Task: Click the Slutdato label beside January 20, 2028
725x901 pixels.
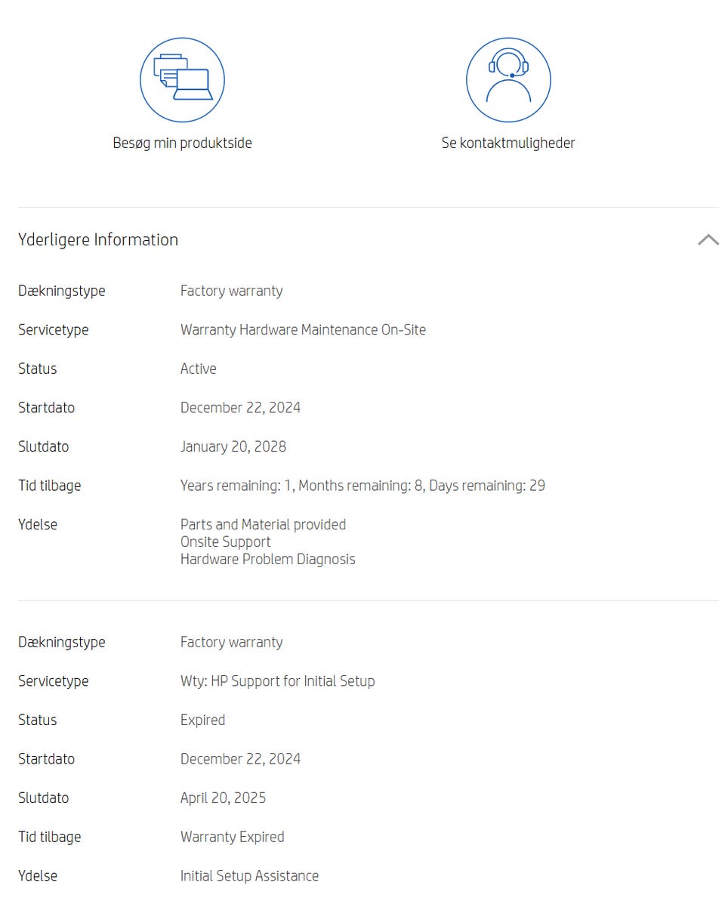Action: coord(43,446)
